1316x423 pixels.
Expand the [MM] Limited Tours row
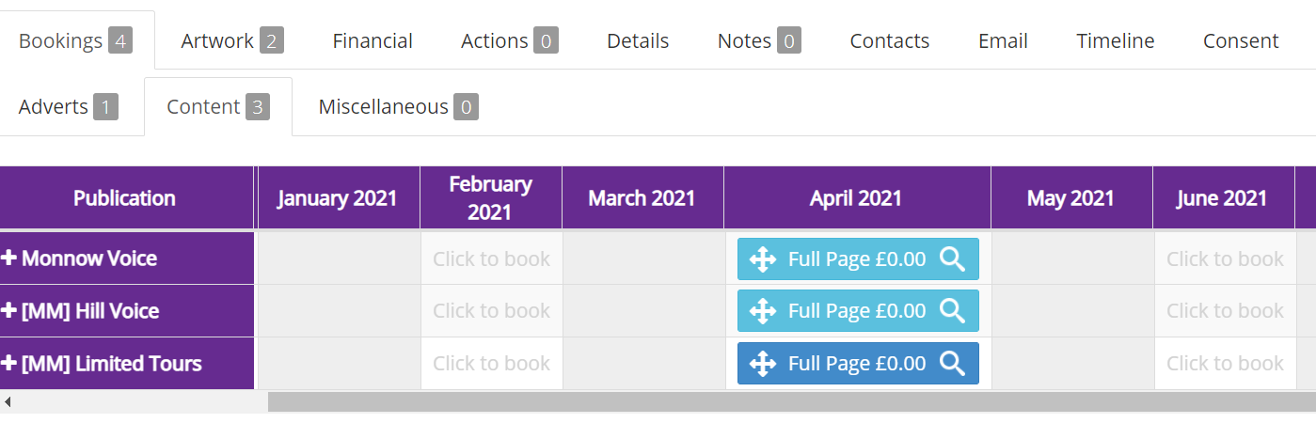click(9, 364)
